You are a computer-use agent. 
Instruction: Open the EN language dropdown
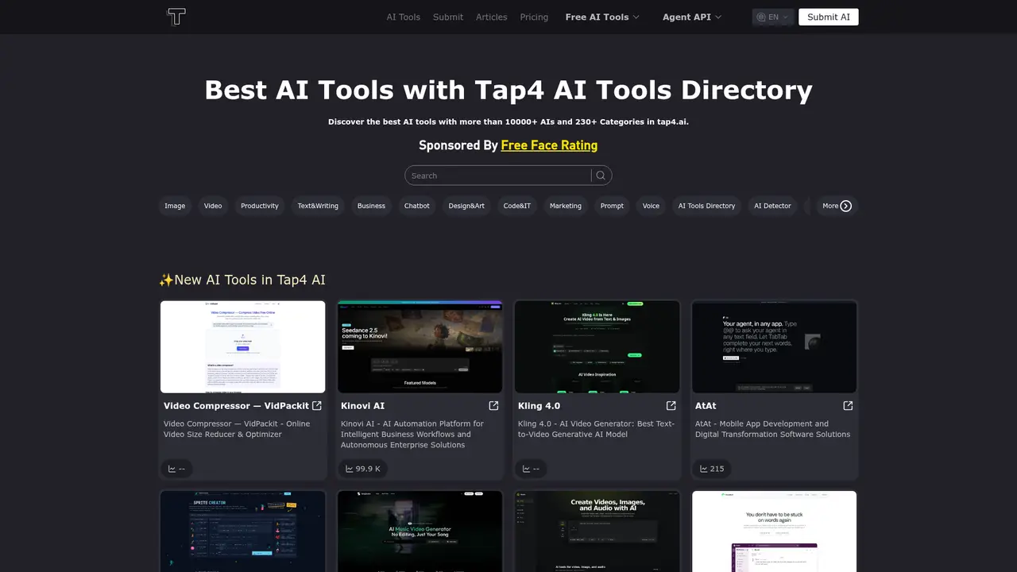[x=773, y=17]
